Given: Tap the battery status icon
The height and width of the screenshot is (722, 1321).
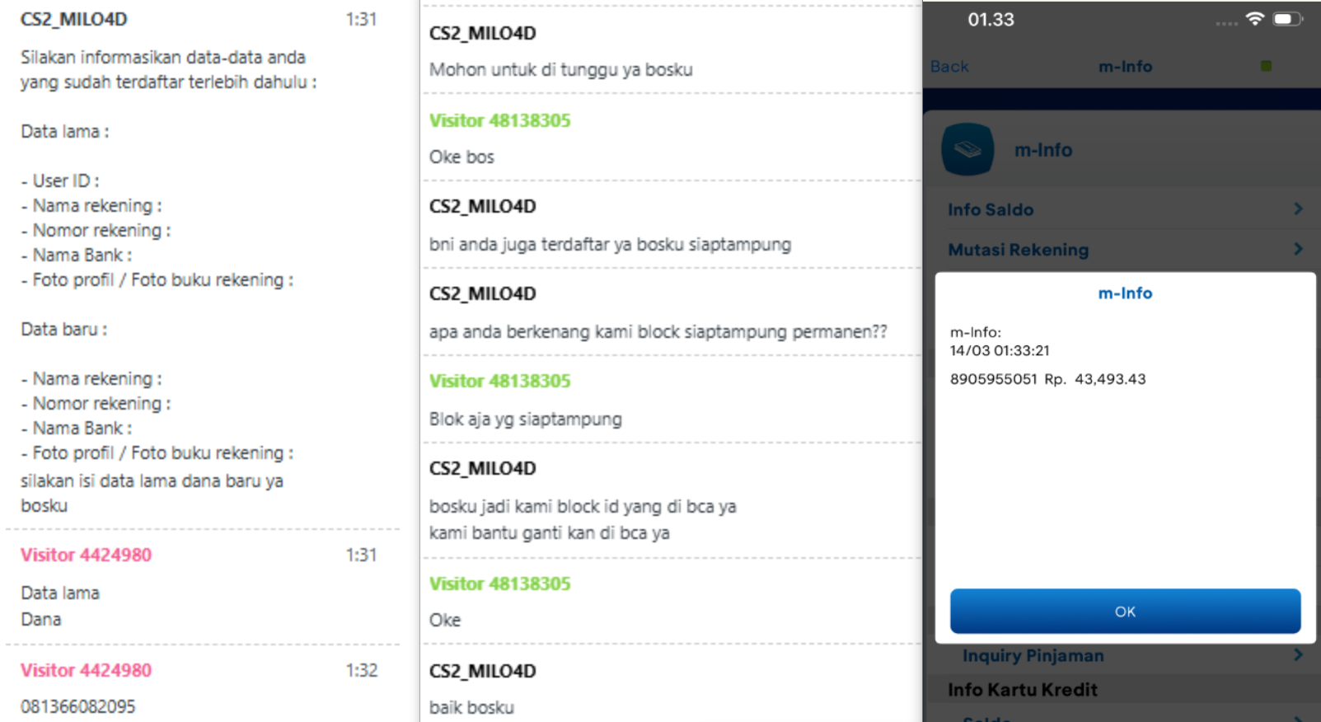Looking at the screenshot, I should (x=1287, y=19).
